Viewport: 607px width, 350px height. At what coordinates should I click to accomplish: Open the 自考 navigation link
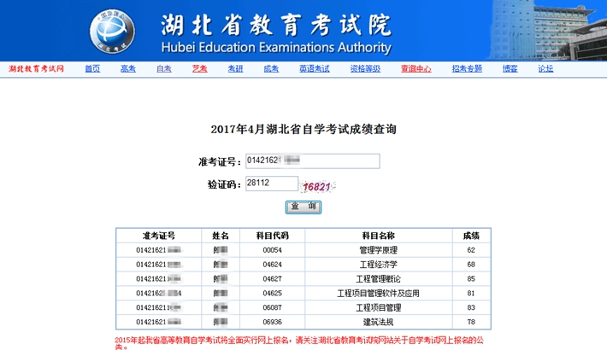(164, 68)
